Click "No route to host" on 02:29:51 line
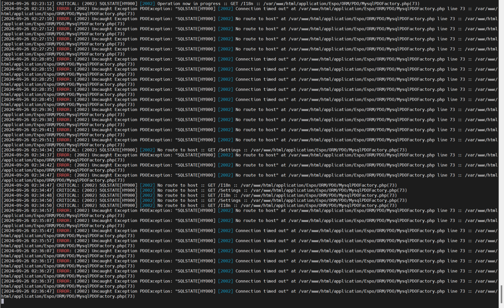This screenshot has width=504, height=308. (256, 140)
